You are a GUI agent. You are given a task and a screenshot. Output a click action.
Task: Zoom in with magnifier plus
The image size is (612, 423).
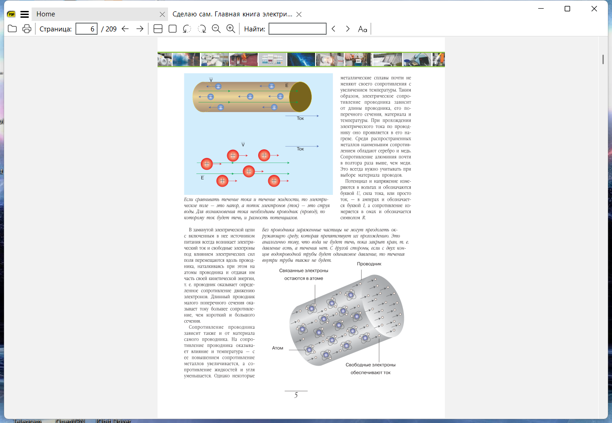[x=231, y=29]
